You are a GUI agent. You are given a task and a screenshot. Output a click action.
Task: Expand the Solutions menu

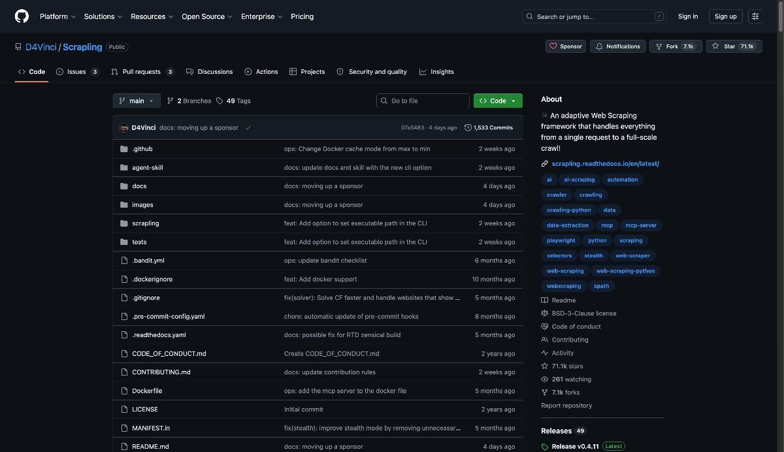coord(103,16)
